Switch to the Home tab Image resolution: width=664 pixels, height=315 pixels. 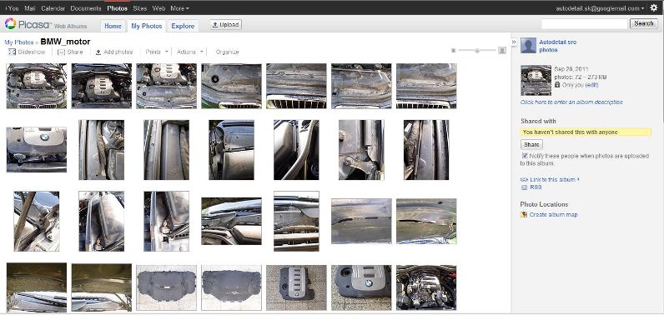[x=113, y=26]
